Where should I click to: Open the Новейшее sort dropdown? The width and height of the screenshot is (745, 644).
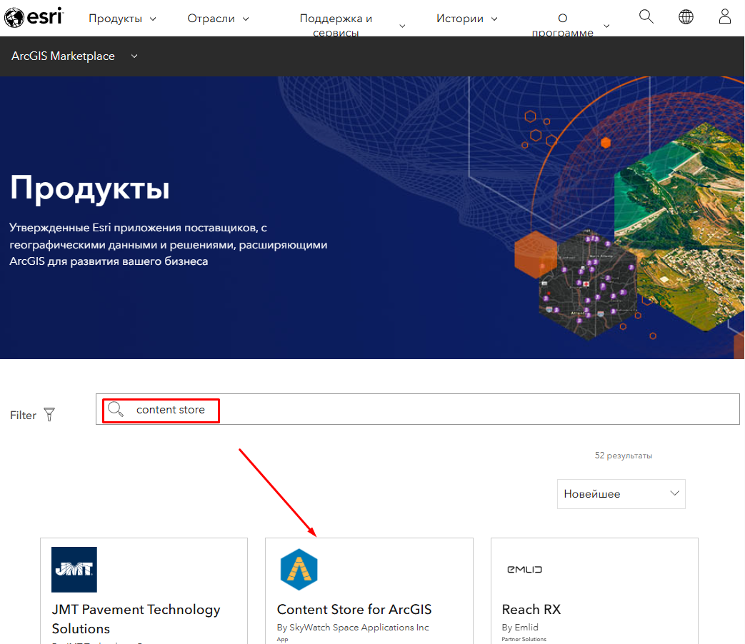621,494
